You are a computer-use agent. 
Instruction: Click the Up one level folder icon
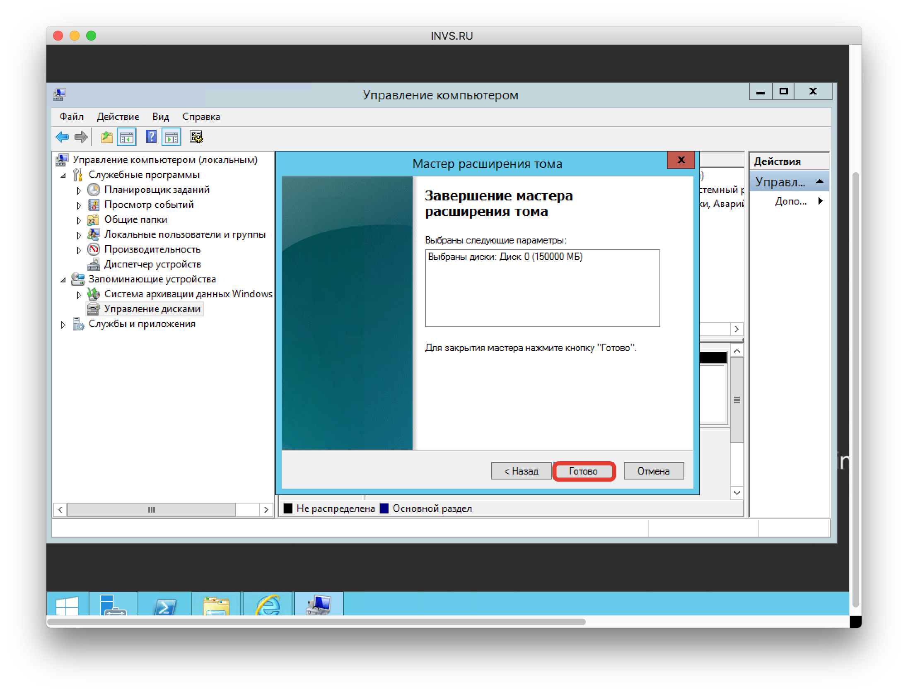click(x=106, y=137)
